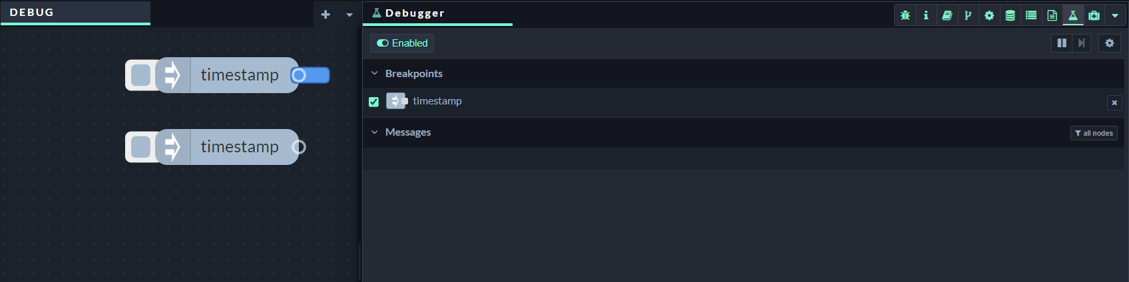
Task: Remove the timestamp breakpoint with x
Action: [1114, 102]
